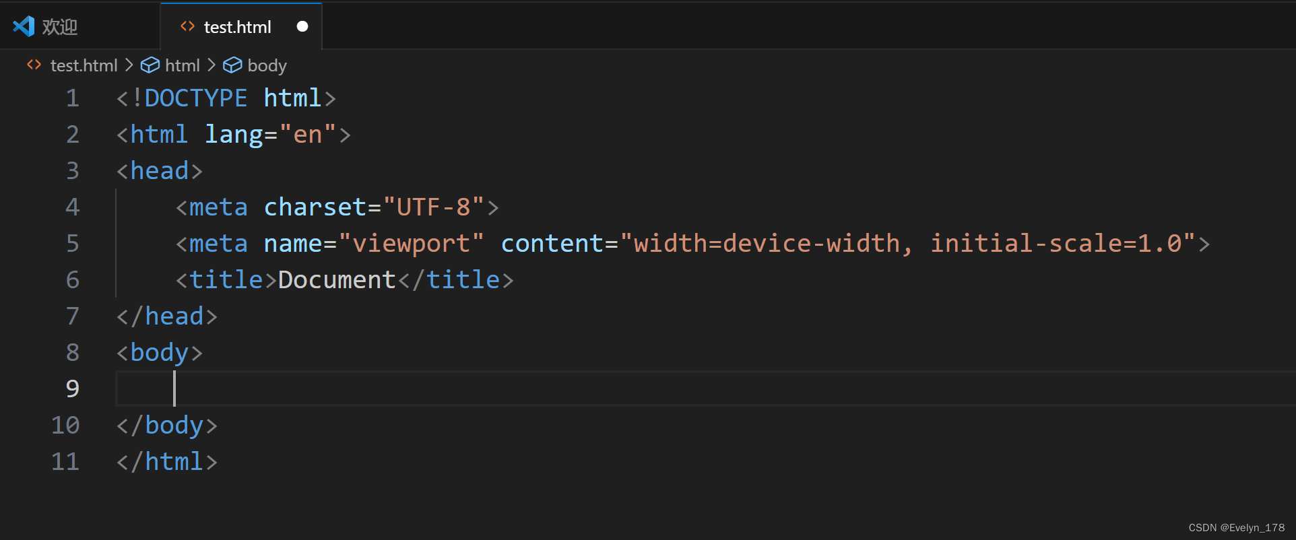Select the test.html editor tab
This screenshot has height=540, width=1296.
click(x=241, y=26)
